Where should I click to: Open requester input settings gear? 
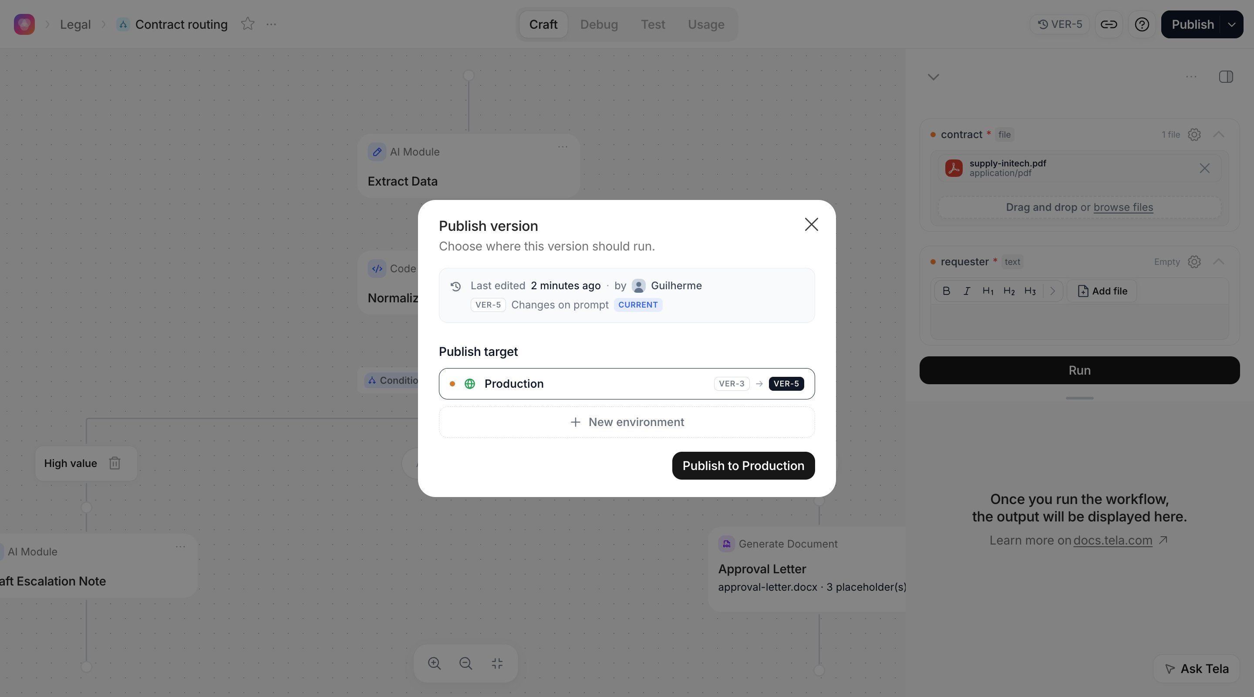1194,261
